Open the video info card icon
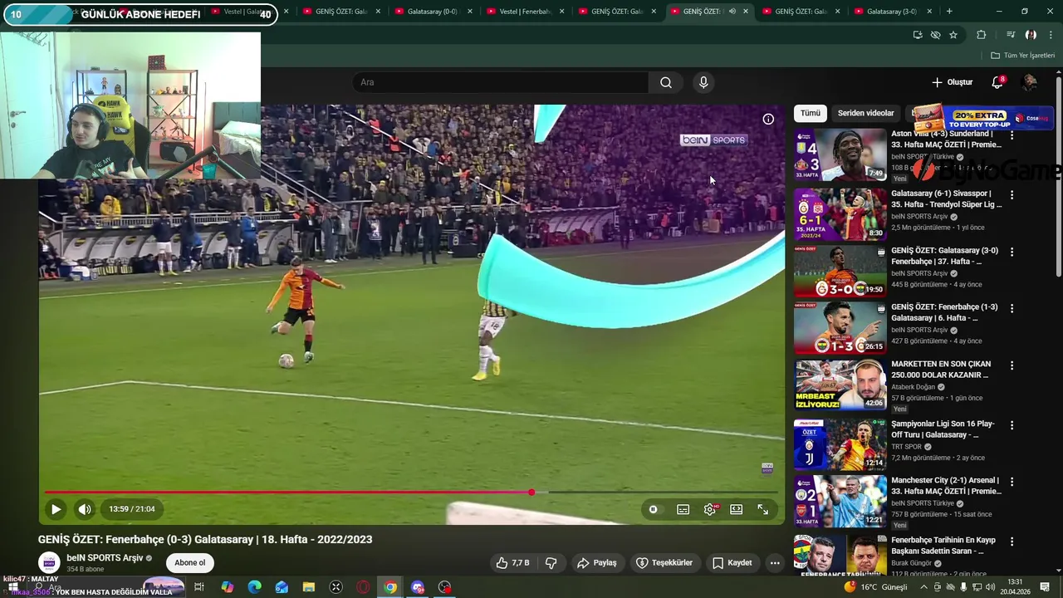 [768, 120]
